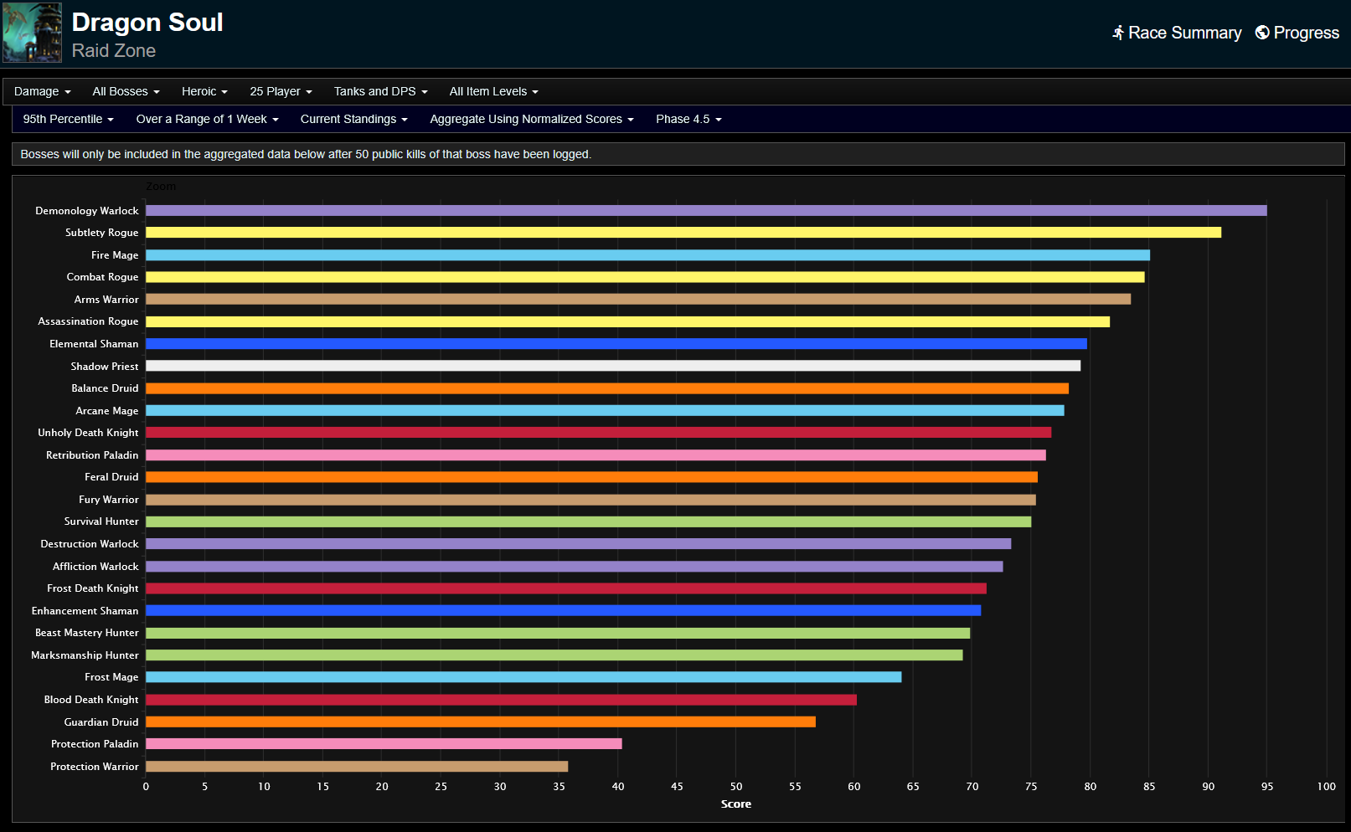Open the All Item Levels menu
Image resolution: width=1351 pixels, height=832 pixels.
pyautogui.click(x=493, y=91)
